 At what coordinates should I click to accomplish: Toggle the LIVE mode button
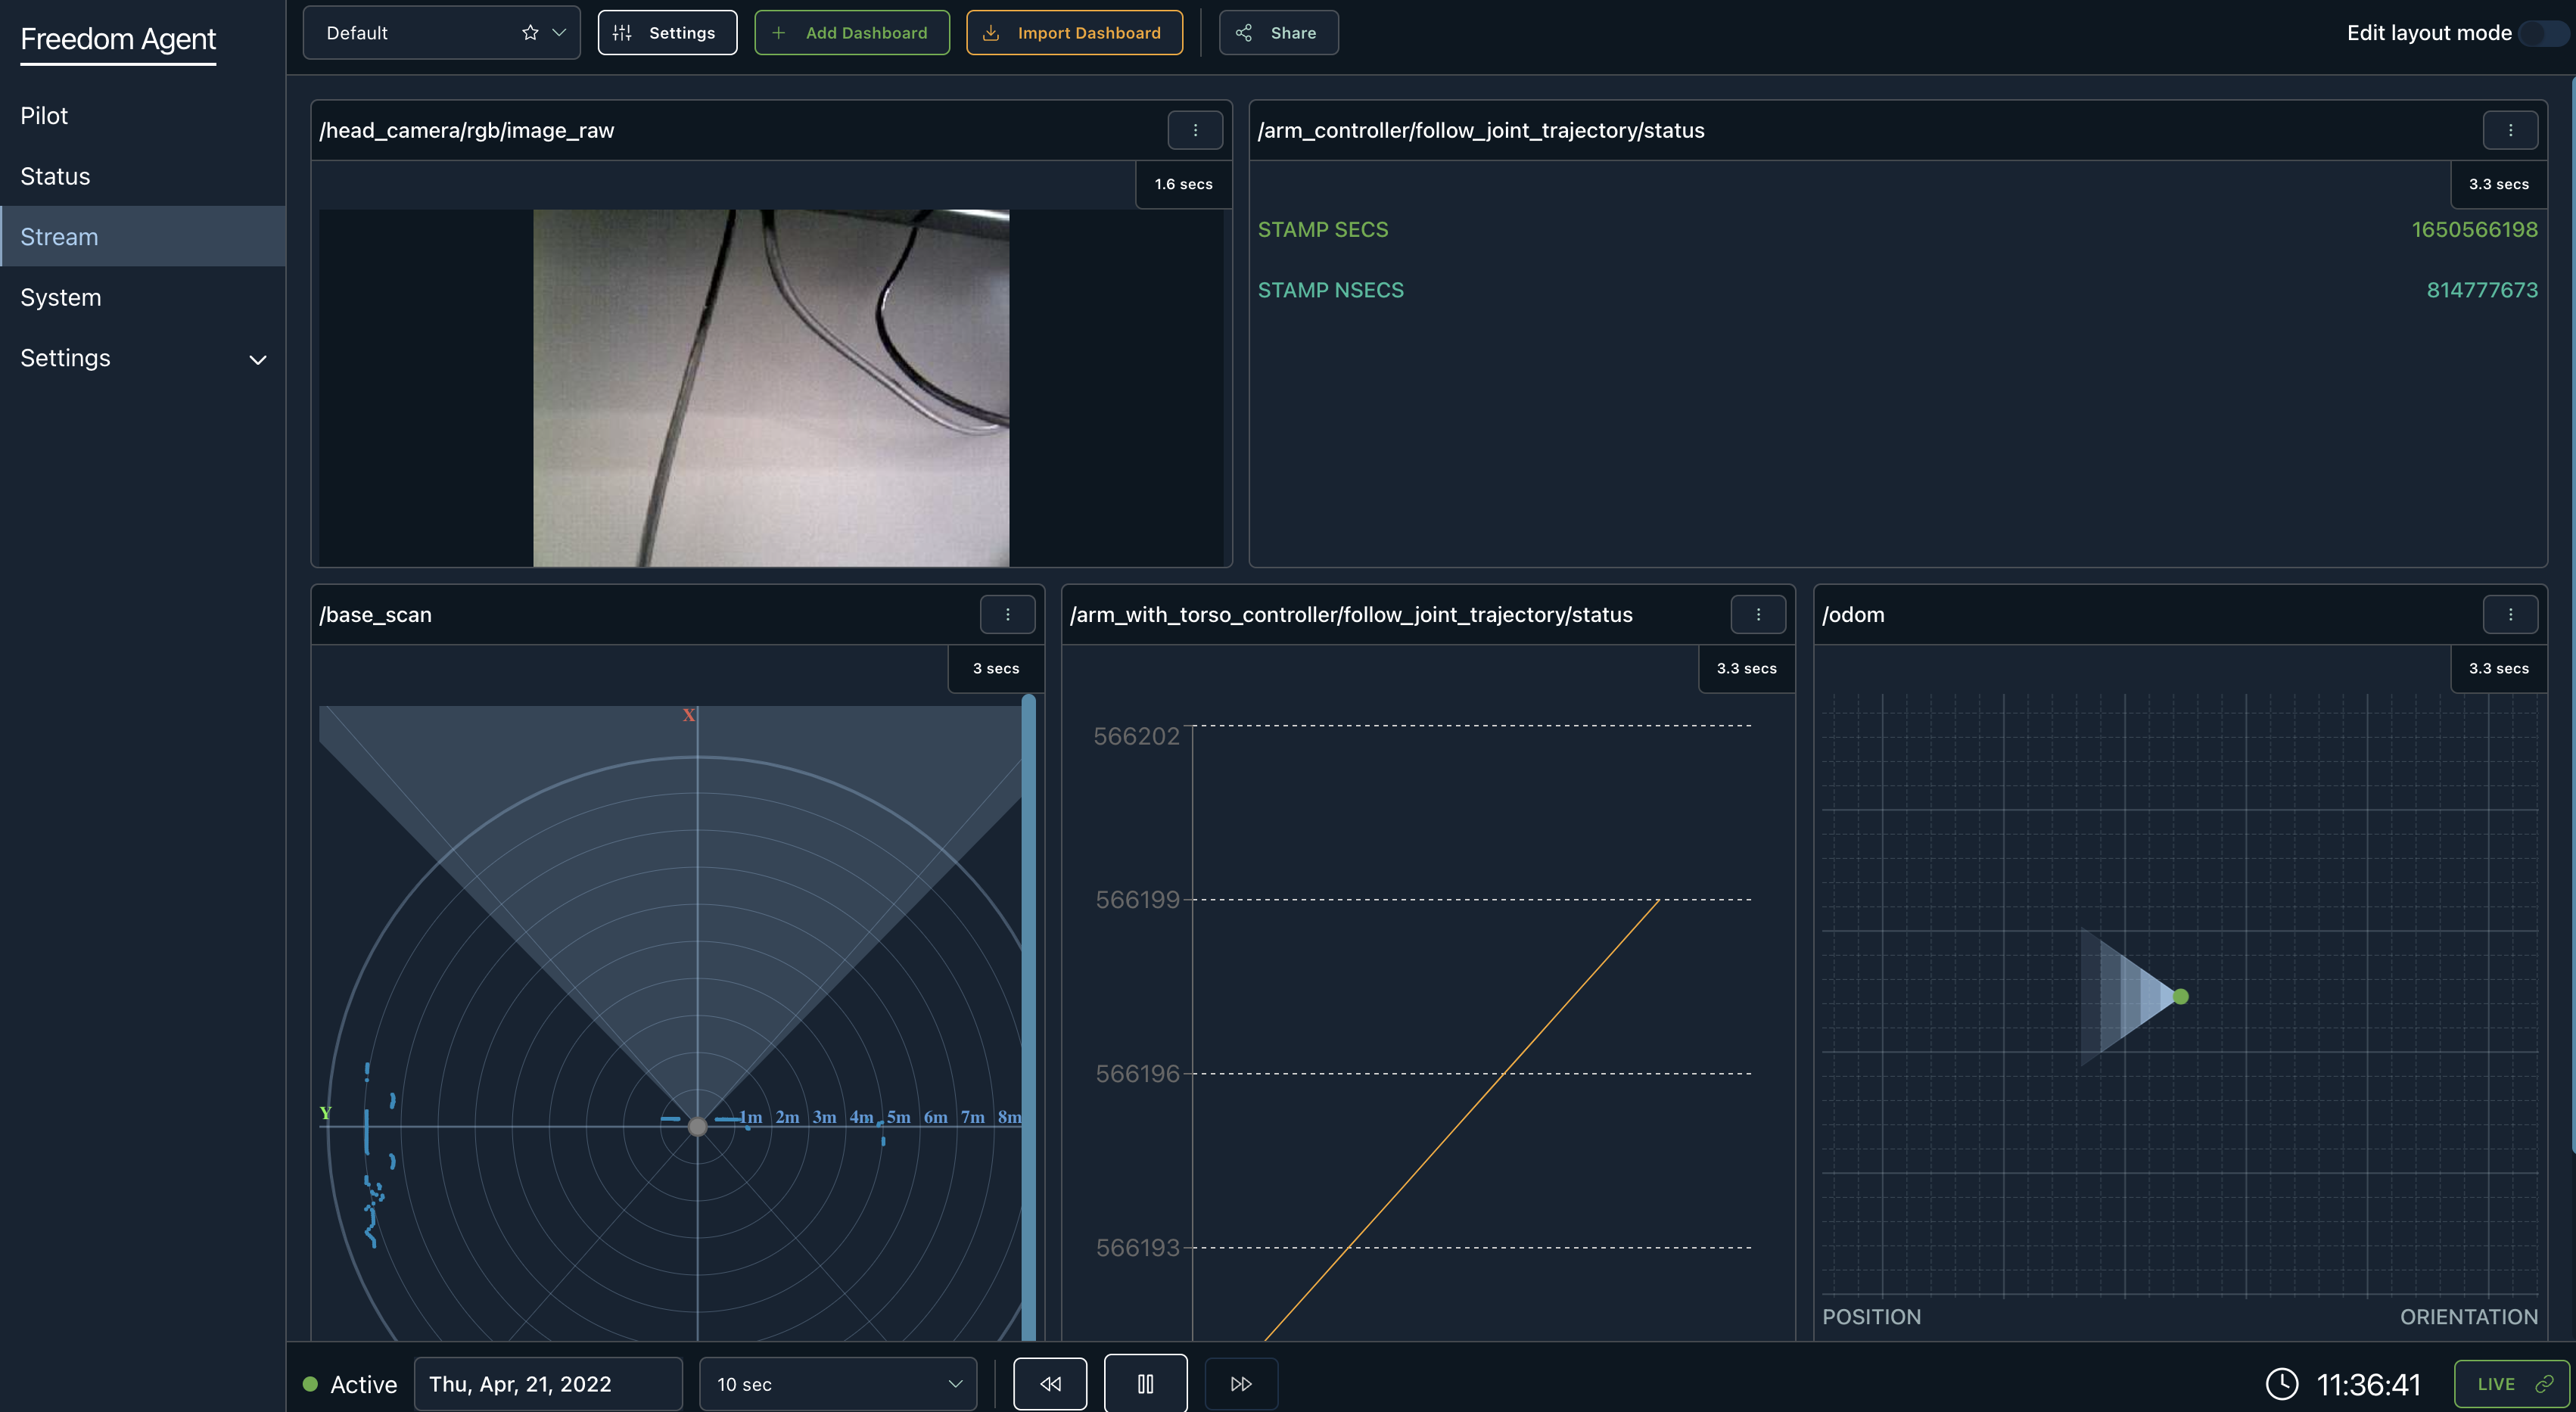[2512, 1384]
